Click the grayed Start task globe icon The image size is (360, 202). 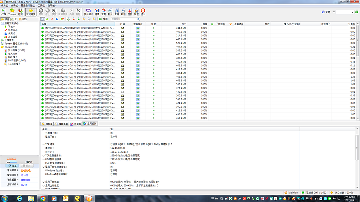pos(41,12)
